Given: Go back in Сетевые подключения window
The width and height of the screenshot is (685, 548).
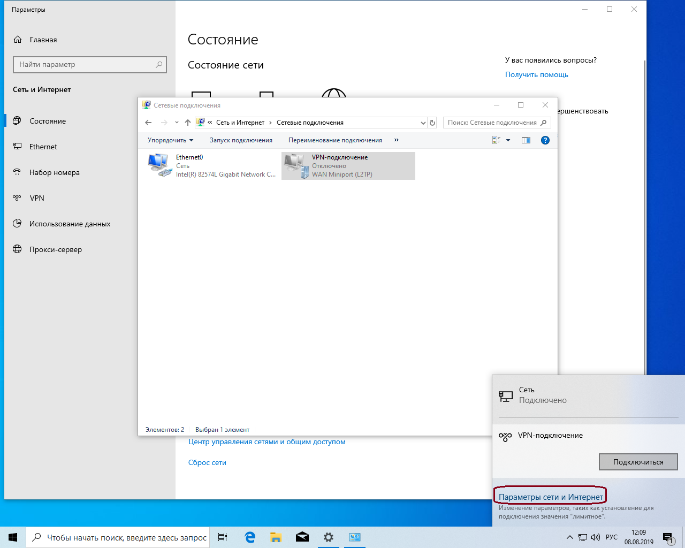Looking at the screenshot, I should (x=149, y=123).
